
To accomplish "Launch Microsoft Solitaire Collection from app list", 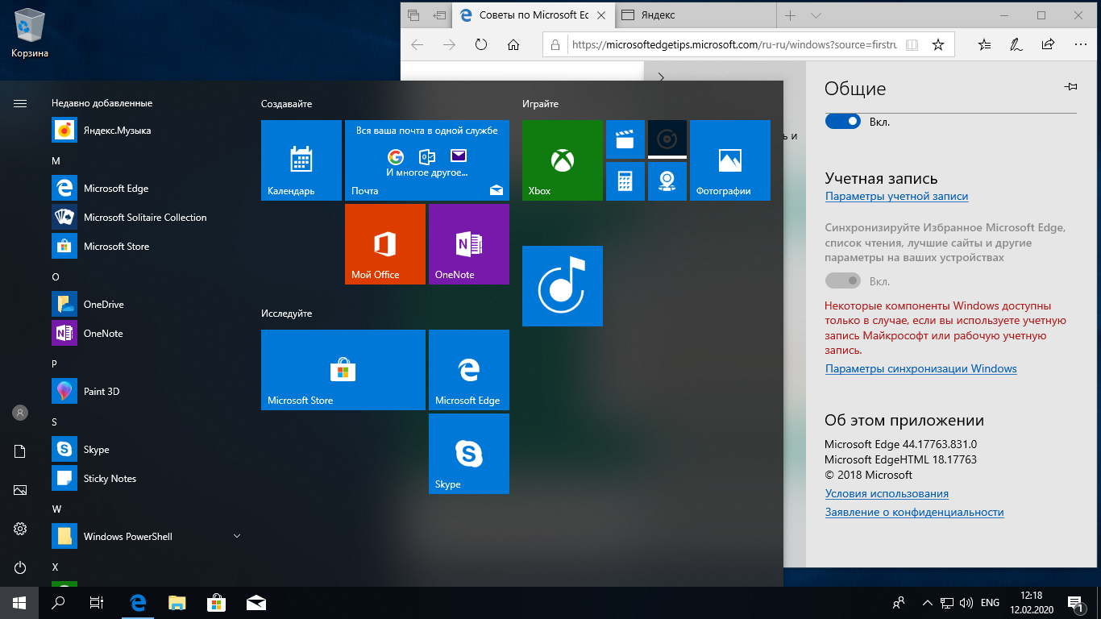I will (147, 218).
